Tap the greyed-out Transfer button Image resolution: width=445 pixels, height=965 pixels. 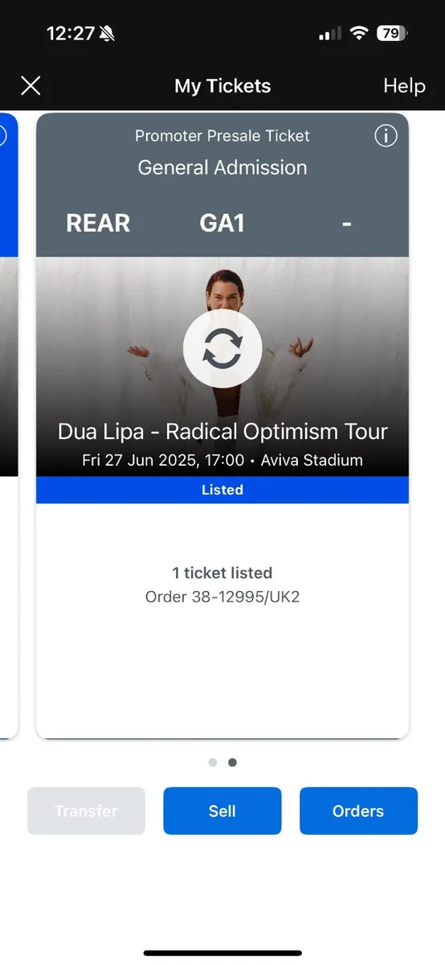coord(86,811)
